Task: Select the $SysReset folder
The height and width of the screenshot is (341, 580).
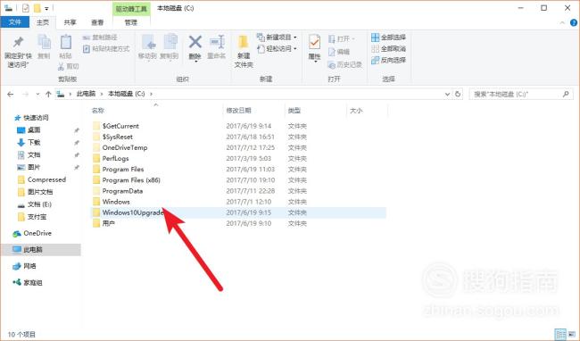Action: coord(117,137)
